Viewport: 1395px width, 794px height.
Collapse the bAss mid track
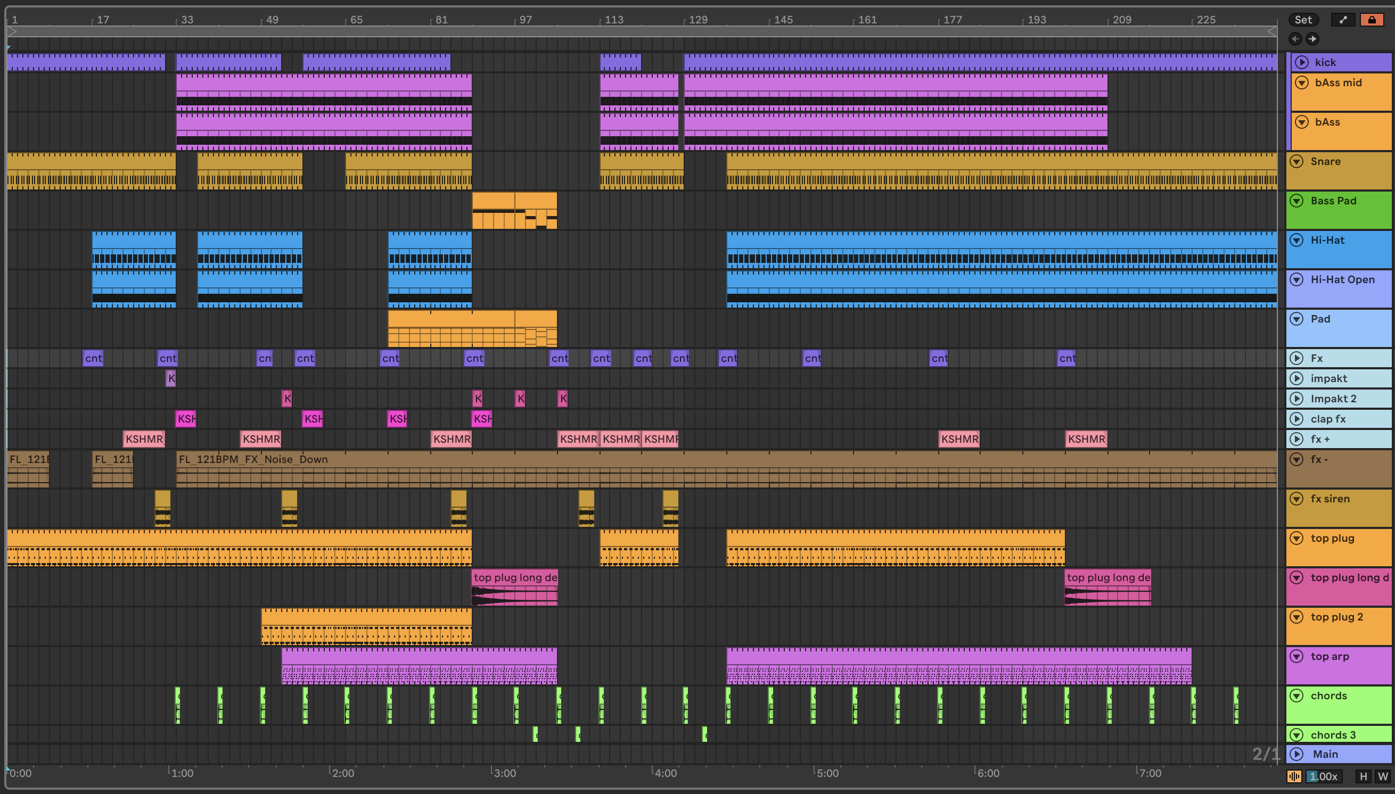(x=1302, y=83)
